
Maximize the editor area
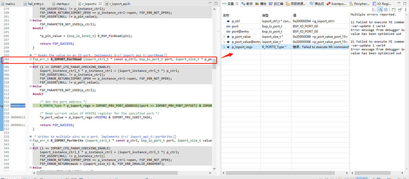pyautogui.click(x=216, y=3)
